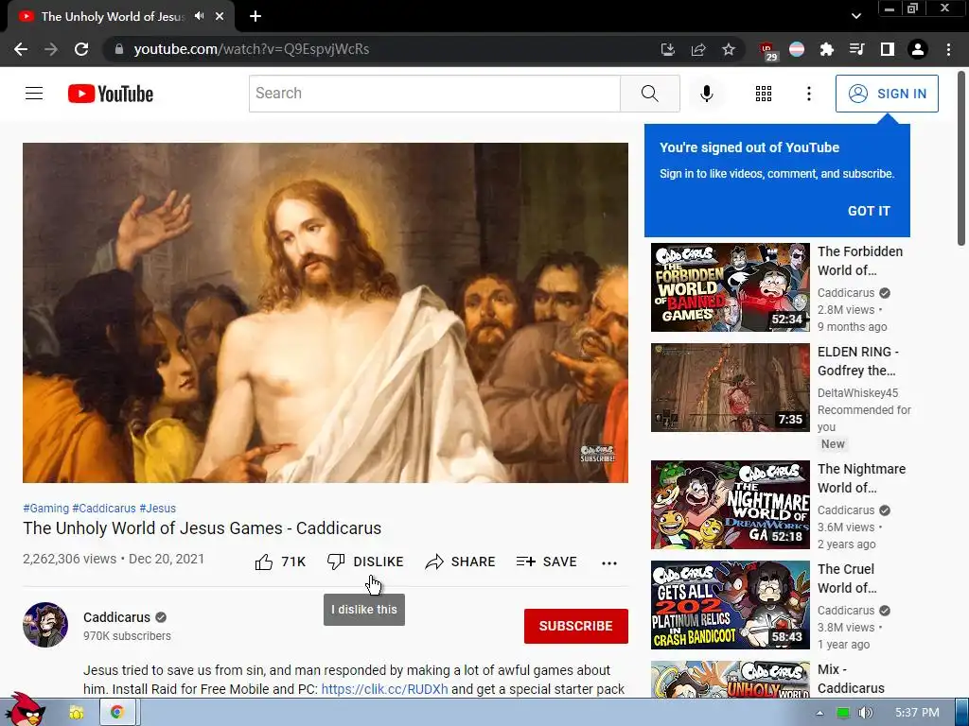Screen dimensions: 969x726
Task: Open more actions ellipsis under video
Action: [609, 562]
